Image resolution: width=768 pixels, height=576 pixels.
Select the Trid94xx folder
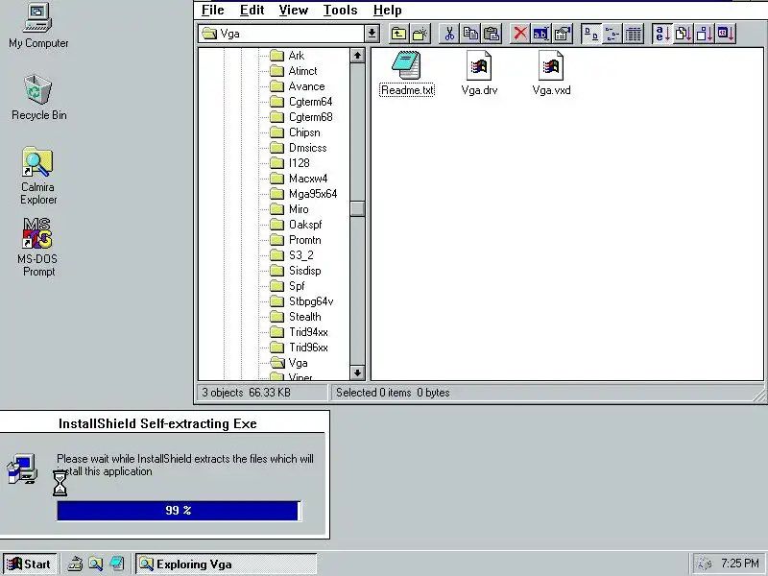click(299, 332)
